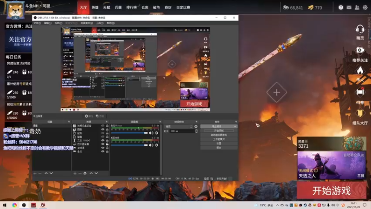Screen dimensions: 371x209
Task: Show hidden icons in system tray chevron
Action: (x=277, y=205)
